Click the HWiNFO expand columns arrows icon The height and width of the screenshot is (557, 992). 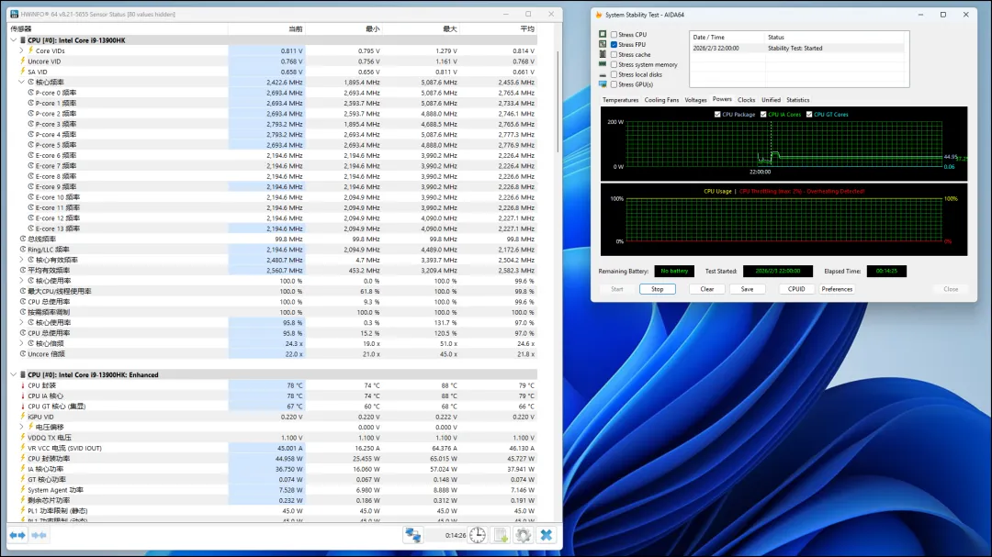(x=15, y=535)
